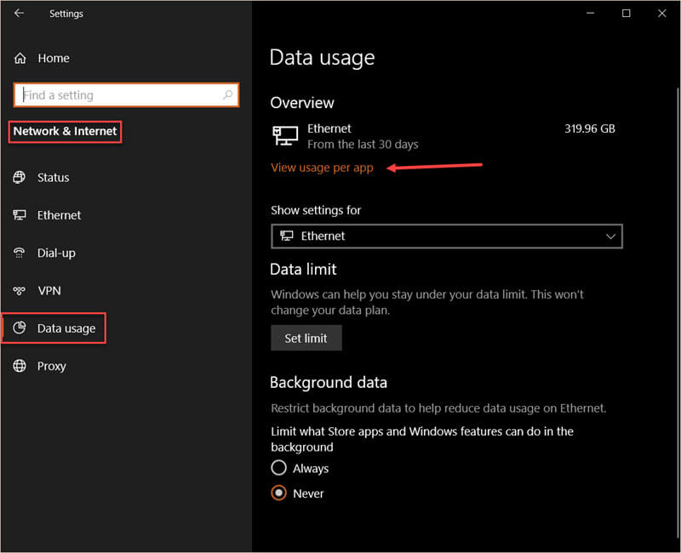The image size is (681, 553).
Task: Open the Show settings for dropdown
Action: tap(446, 237)
